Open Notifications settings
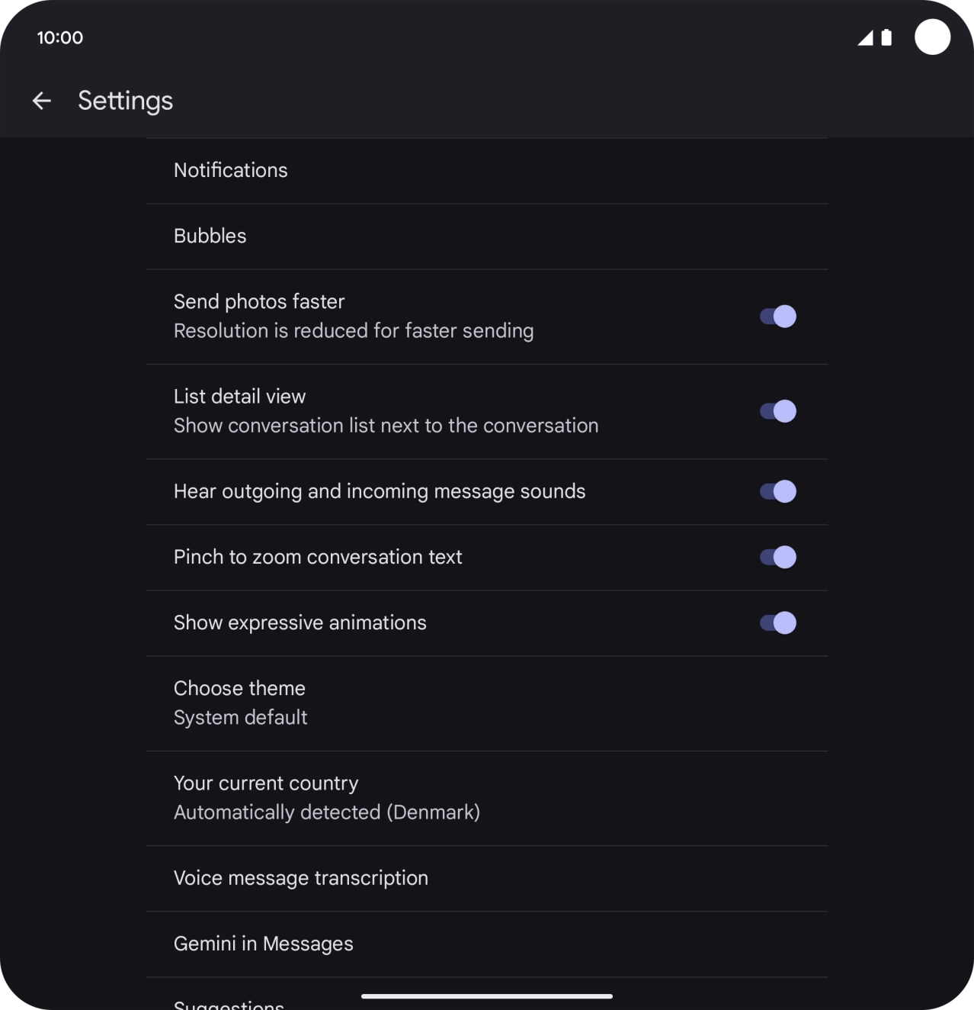Image resolution: width=974 pixels, height=1010 pixels. [x=231, y=170]
